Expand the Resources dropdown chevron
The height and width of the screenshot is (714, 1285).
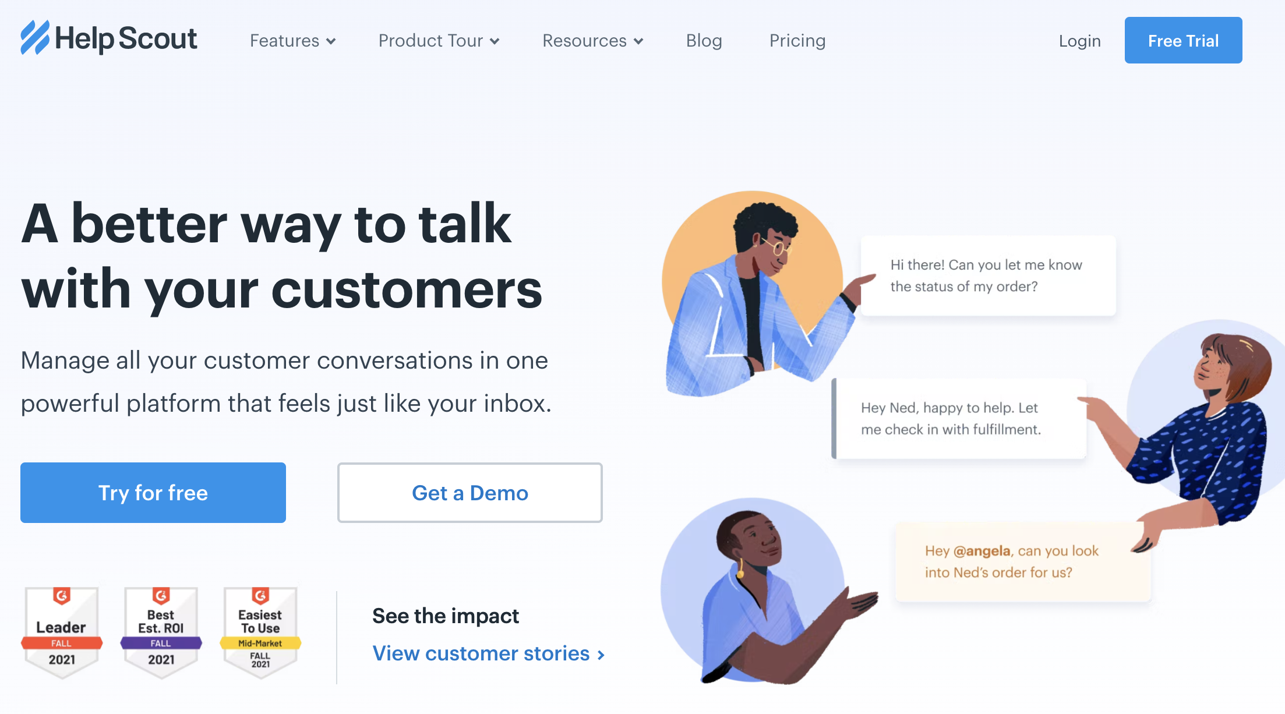coord(638,41)
